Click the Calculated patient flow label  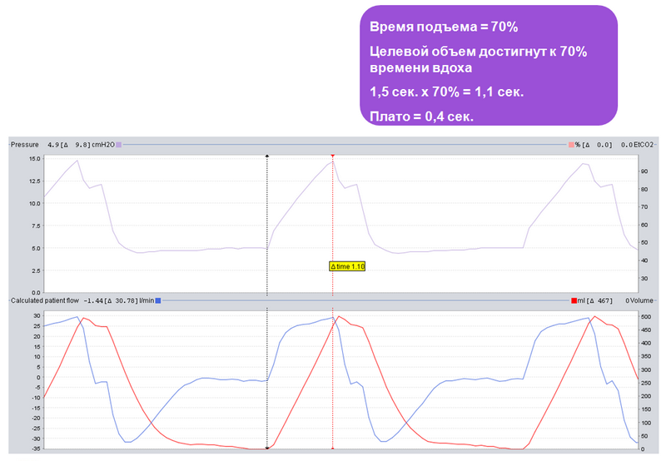click(x=45, y=300)
